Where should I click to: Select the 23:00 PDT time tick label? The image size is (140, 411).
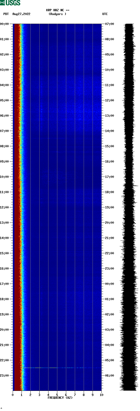pyautogui.click(x=4, y=376)
